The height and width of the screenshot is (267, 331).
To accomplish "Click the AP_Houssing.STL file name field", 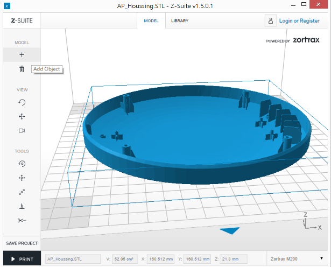I will coord(73,259).
